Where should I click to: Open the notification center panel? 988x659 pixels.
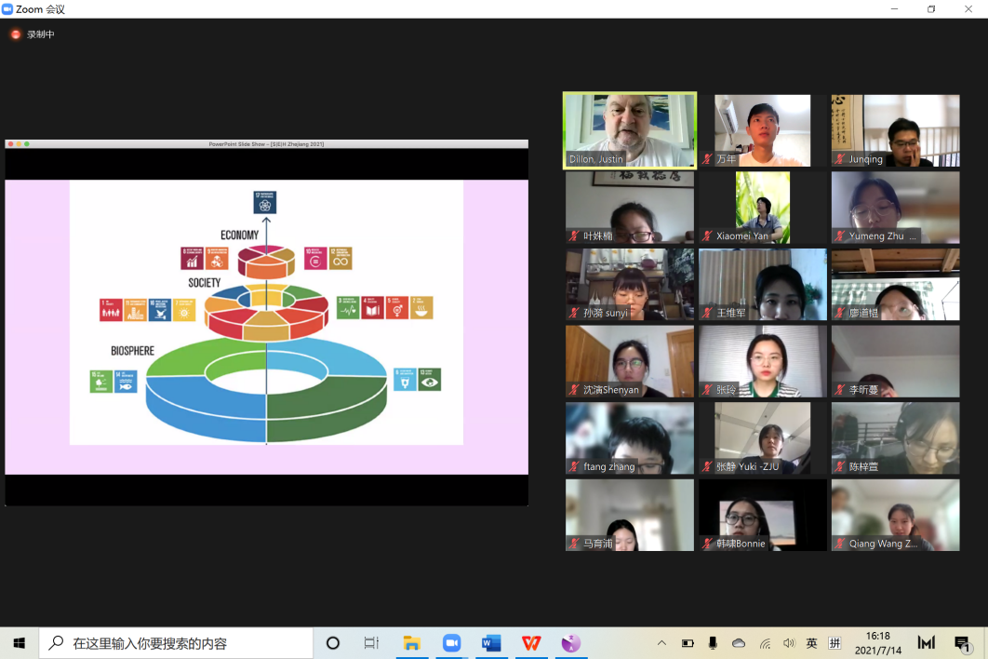pyautogui.click(x=963, y=643)
